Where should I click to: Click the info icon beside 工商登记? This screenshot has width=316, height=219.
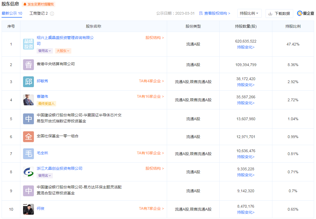pyautogui.click(x=52, y=14)
